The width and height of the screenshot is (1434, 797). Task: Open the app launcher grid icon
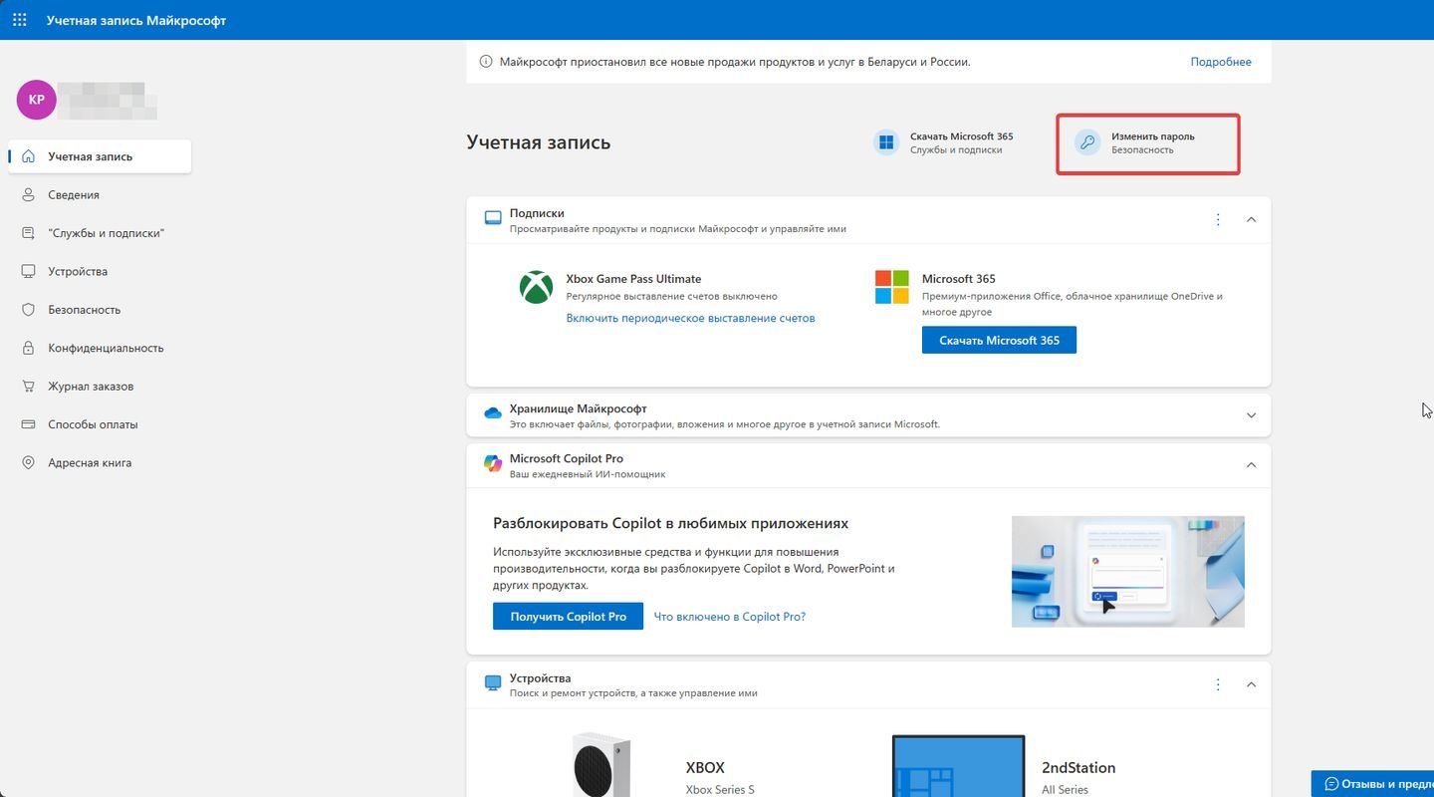(x=20, y=20)
